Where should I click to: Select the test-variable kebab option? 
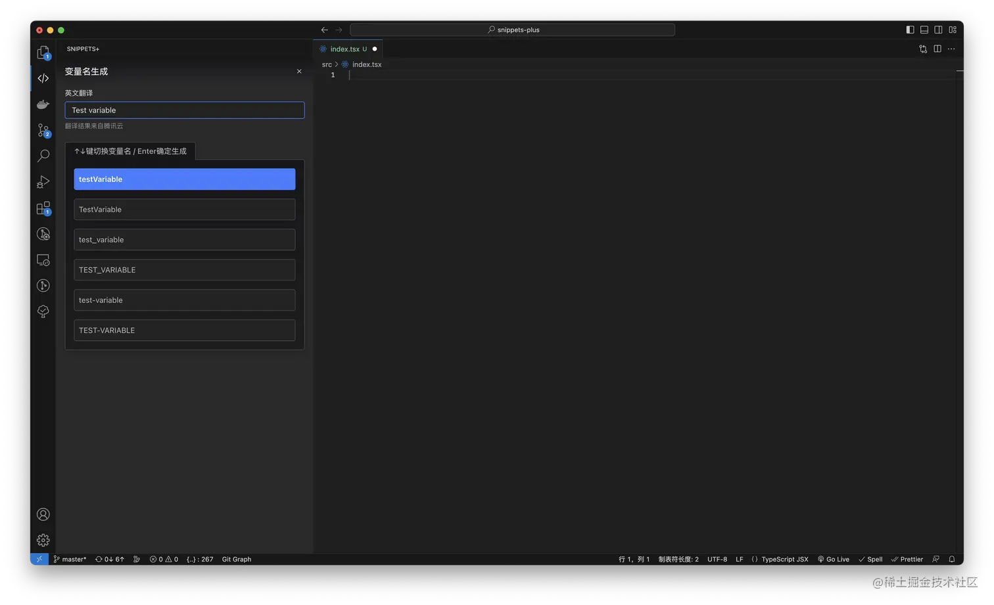[185, 300]
